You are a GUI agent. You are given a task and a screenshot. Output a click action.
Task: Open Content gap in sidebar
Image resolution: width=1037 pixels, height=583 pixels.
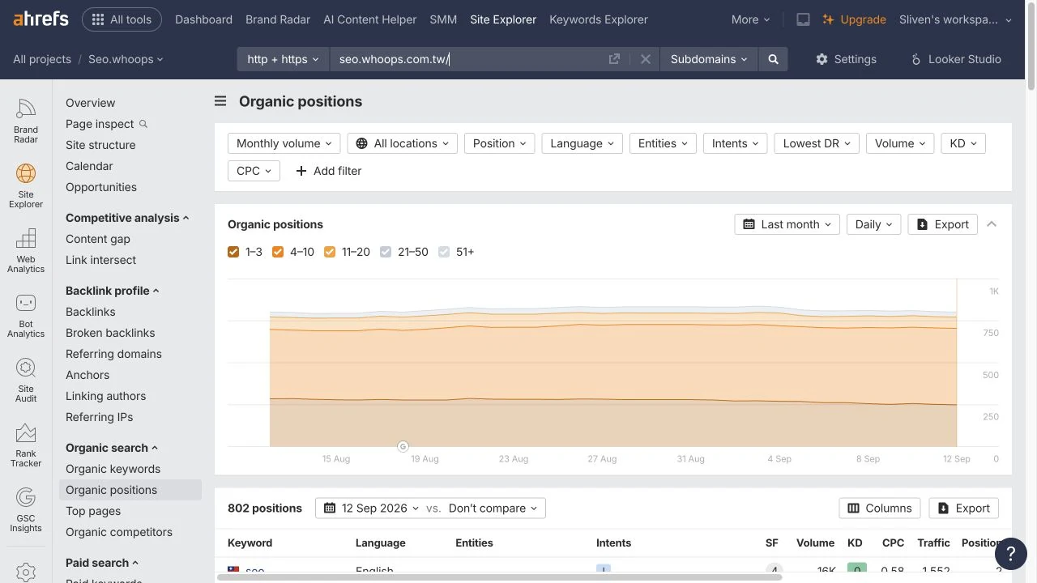[x=98, y=239]
